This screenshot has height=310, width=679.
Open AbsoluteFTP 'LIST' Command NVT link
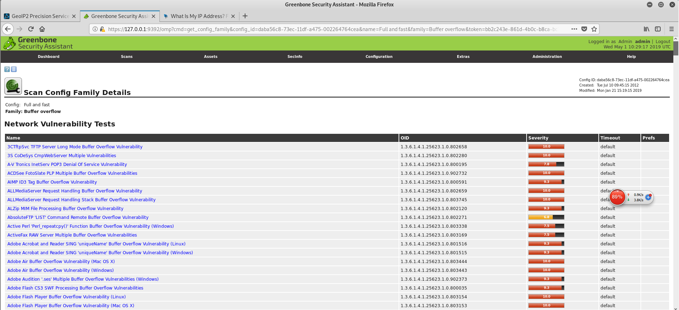(78, 217)
